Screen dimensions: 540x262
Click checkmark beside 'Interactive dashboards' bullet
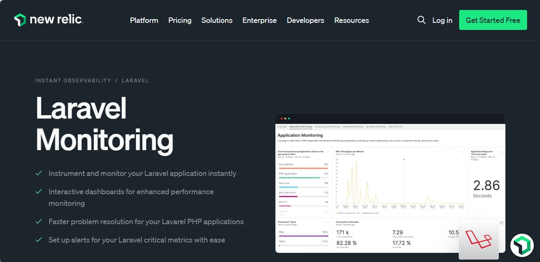tap(39, 192)
